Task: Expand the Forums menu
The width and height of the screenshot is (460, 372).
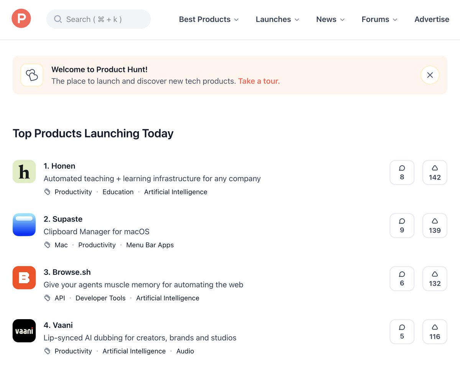Action: [379, 19]
